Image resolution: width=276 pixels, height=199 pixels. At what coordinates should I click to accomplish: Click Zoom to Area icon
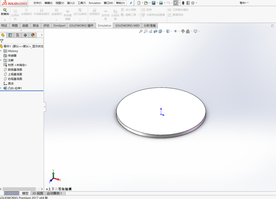click(145, 31)
